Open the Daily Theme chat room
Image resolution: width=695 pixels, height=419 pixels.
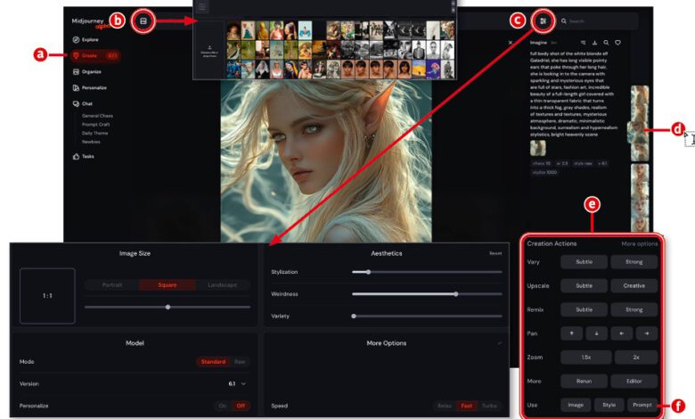point(94,133)
